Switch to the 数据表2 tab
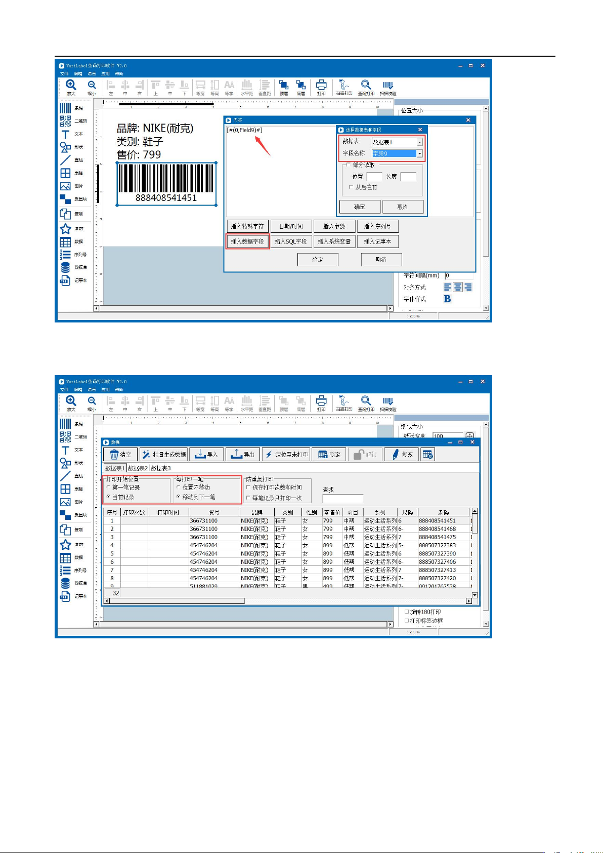 click(x=138, y=468)
